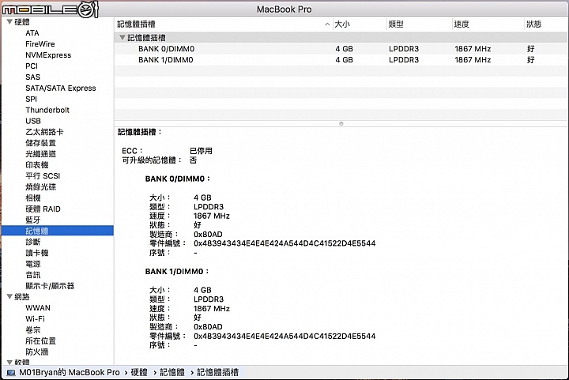Select WWAN under 網路
Screen dimensions: 569x380
tap(38, 308)
